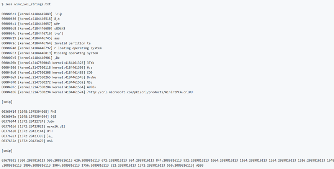Click the second [snip] marker
This screenshot has height=169, width=334.
pyautogui.click(x=7, y=151)
